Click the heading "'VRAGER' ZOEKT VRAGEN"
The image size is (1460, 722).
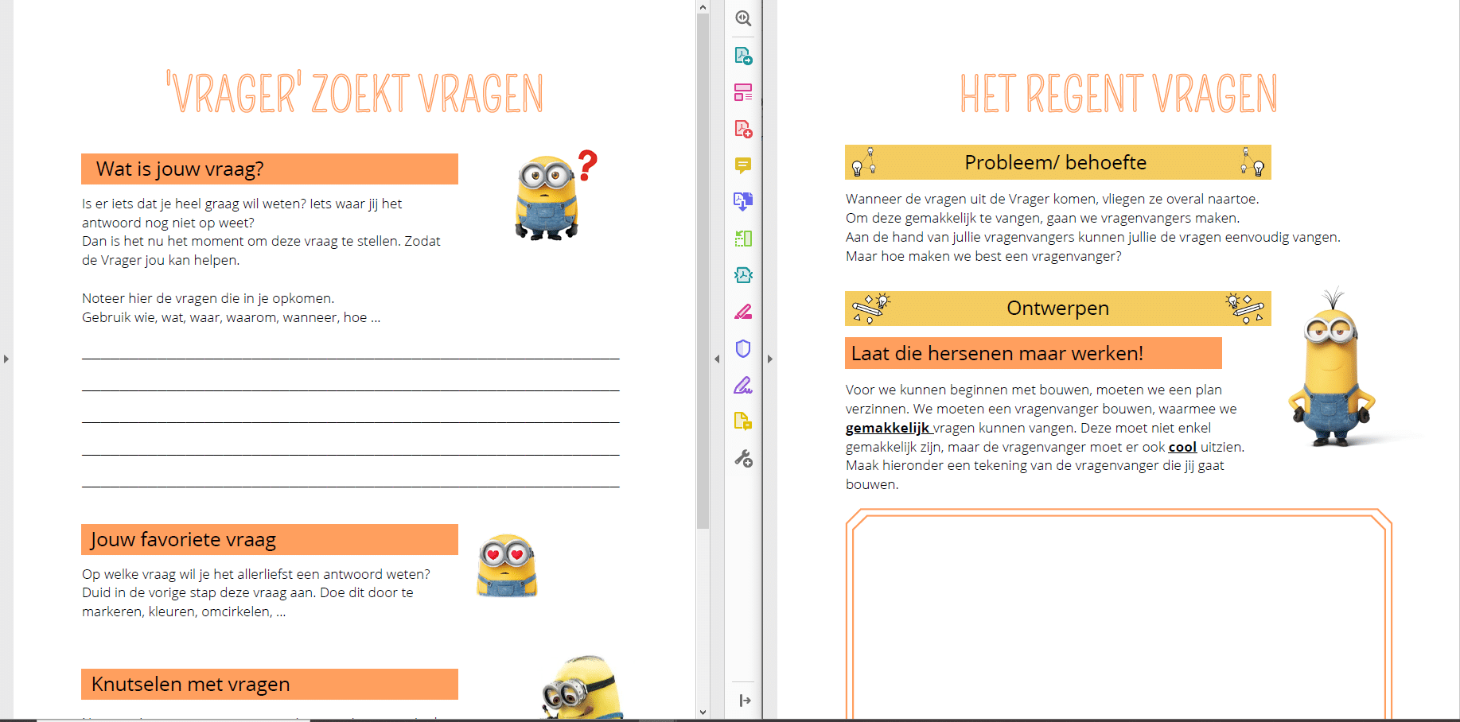(355, 94)
